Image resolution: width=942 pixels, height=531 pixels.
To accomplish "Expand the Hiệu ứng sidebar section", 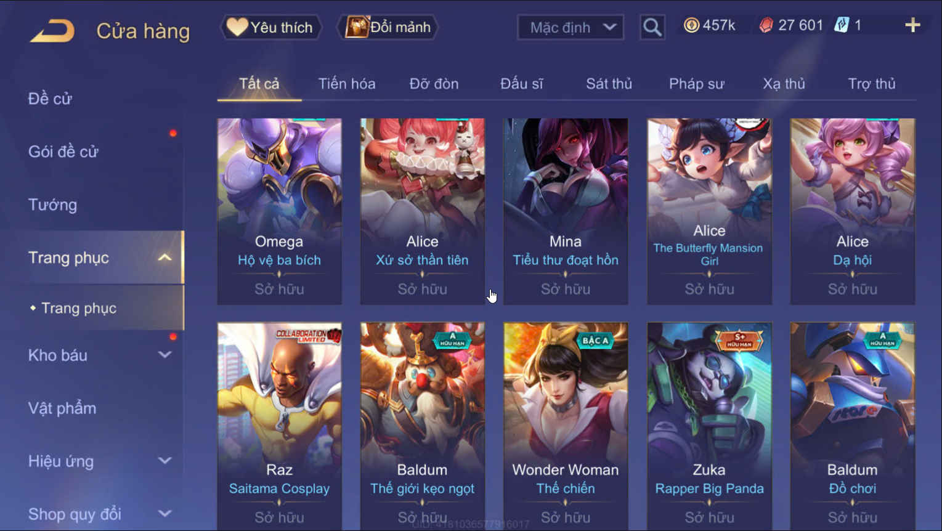I will coord(164,461).
